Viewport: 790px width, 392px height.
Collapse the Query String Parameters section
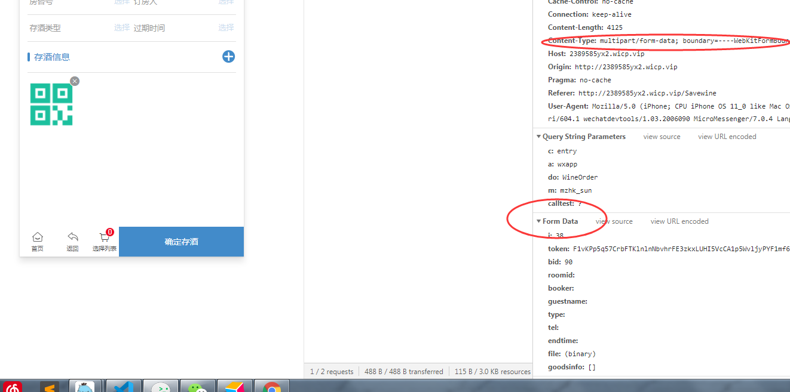[538, 137]
